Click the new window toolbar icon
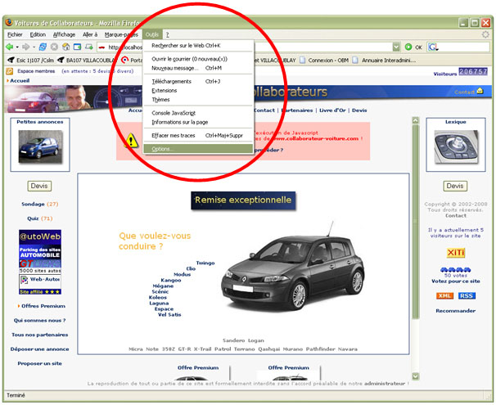 pos(89,47)
